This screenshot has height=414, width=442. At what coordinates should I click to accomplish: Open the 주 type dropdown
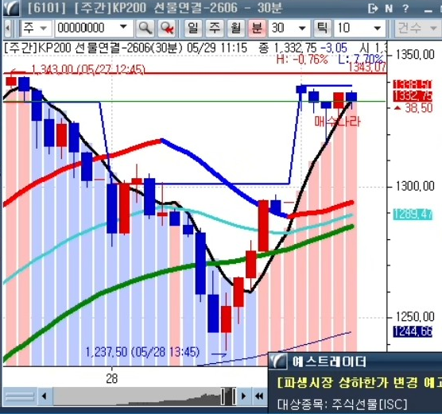tap(36, 28)
